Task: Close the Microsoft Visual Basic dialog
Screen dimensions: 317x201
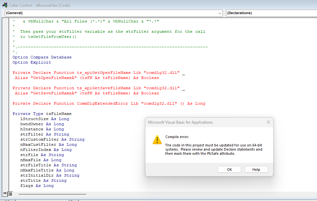Action: click(268, 122)
